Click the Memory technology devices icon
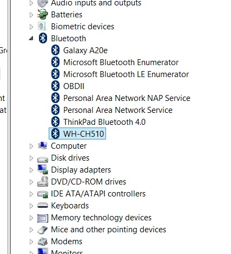 43,218
